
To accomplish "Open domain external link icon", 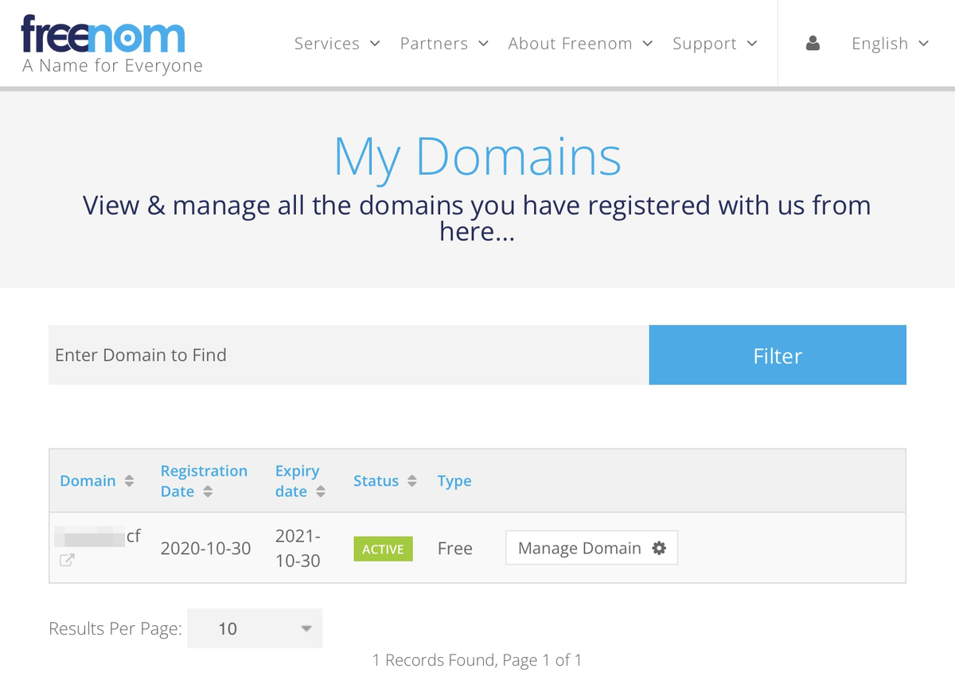I will [x=68, y=561].
